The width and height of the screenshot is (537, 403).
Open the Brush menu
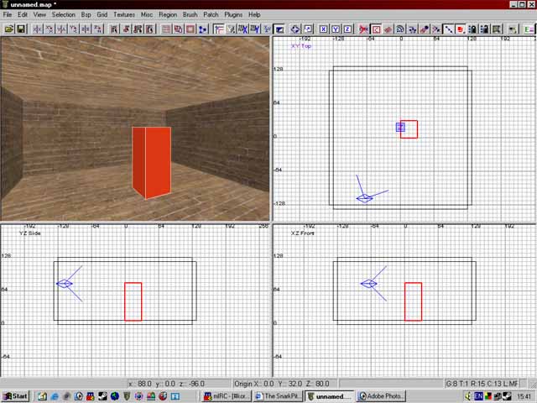tap(190, 14)
